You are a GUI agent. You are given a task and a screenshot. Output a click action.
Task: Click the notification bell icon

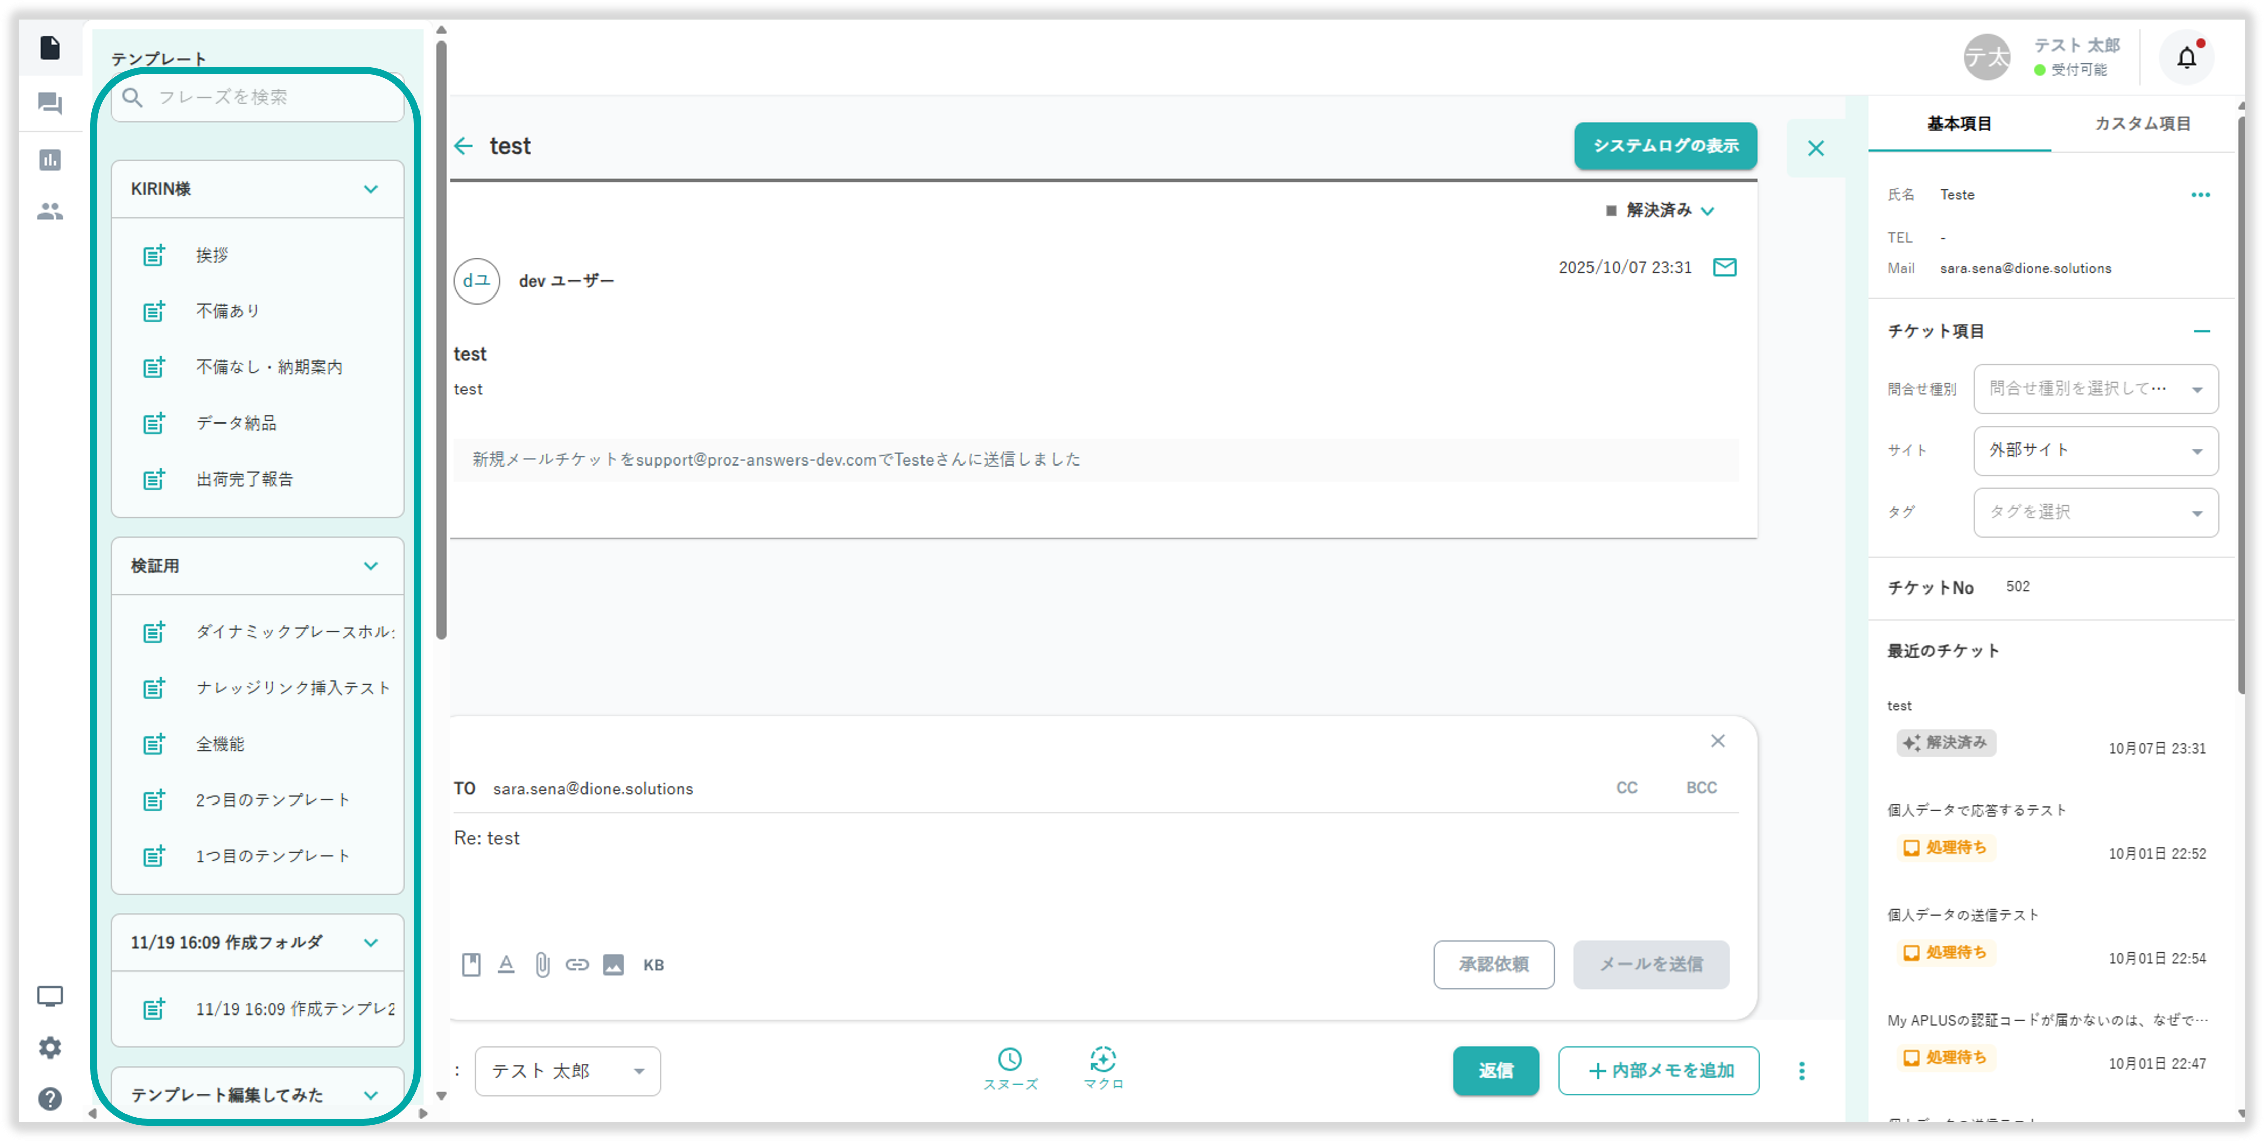pyautogui.click(x=2186, y=58)
